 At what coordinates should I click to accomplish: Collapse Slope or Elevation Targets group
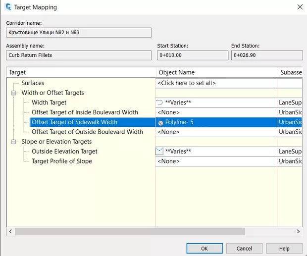pos(13,142)
